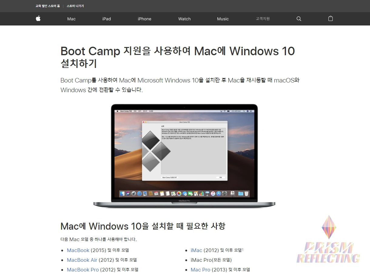Open the iMac (2012) link

[x=196, y=250]
